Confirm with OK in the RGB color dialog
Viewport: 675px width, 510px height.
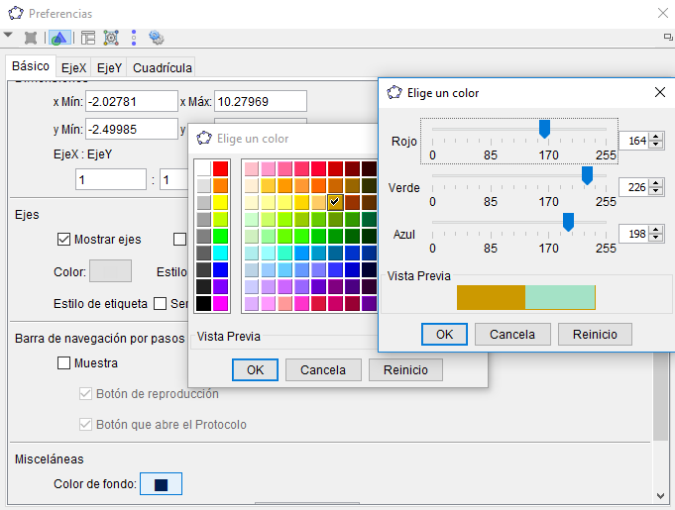pyautogui.click(x=444, y=334)
